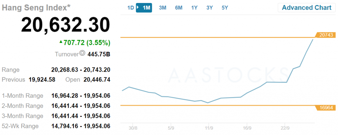338x135 pixels.
Task: Click the 20743 high price label
Action: (325, 35)
